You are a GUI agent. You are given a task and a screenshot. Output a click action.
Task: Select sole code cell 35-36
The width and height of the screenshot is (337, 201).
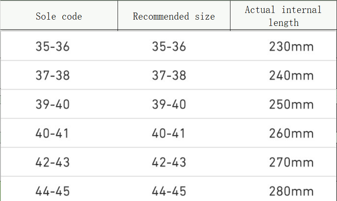click(x=52, y=47)
